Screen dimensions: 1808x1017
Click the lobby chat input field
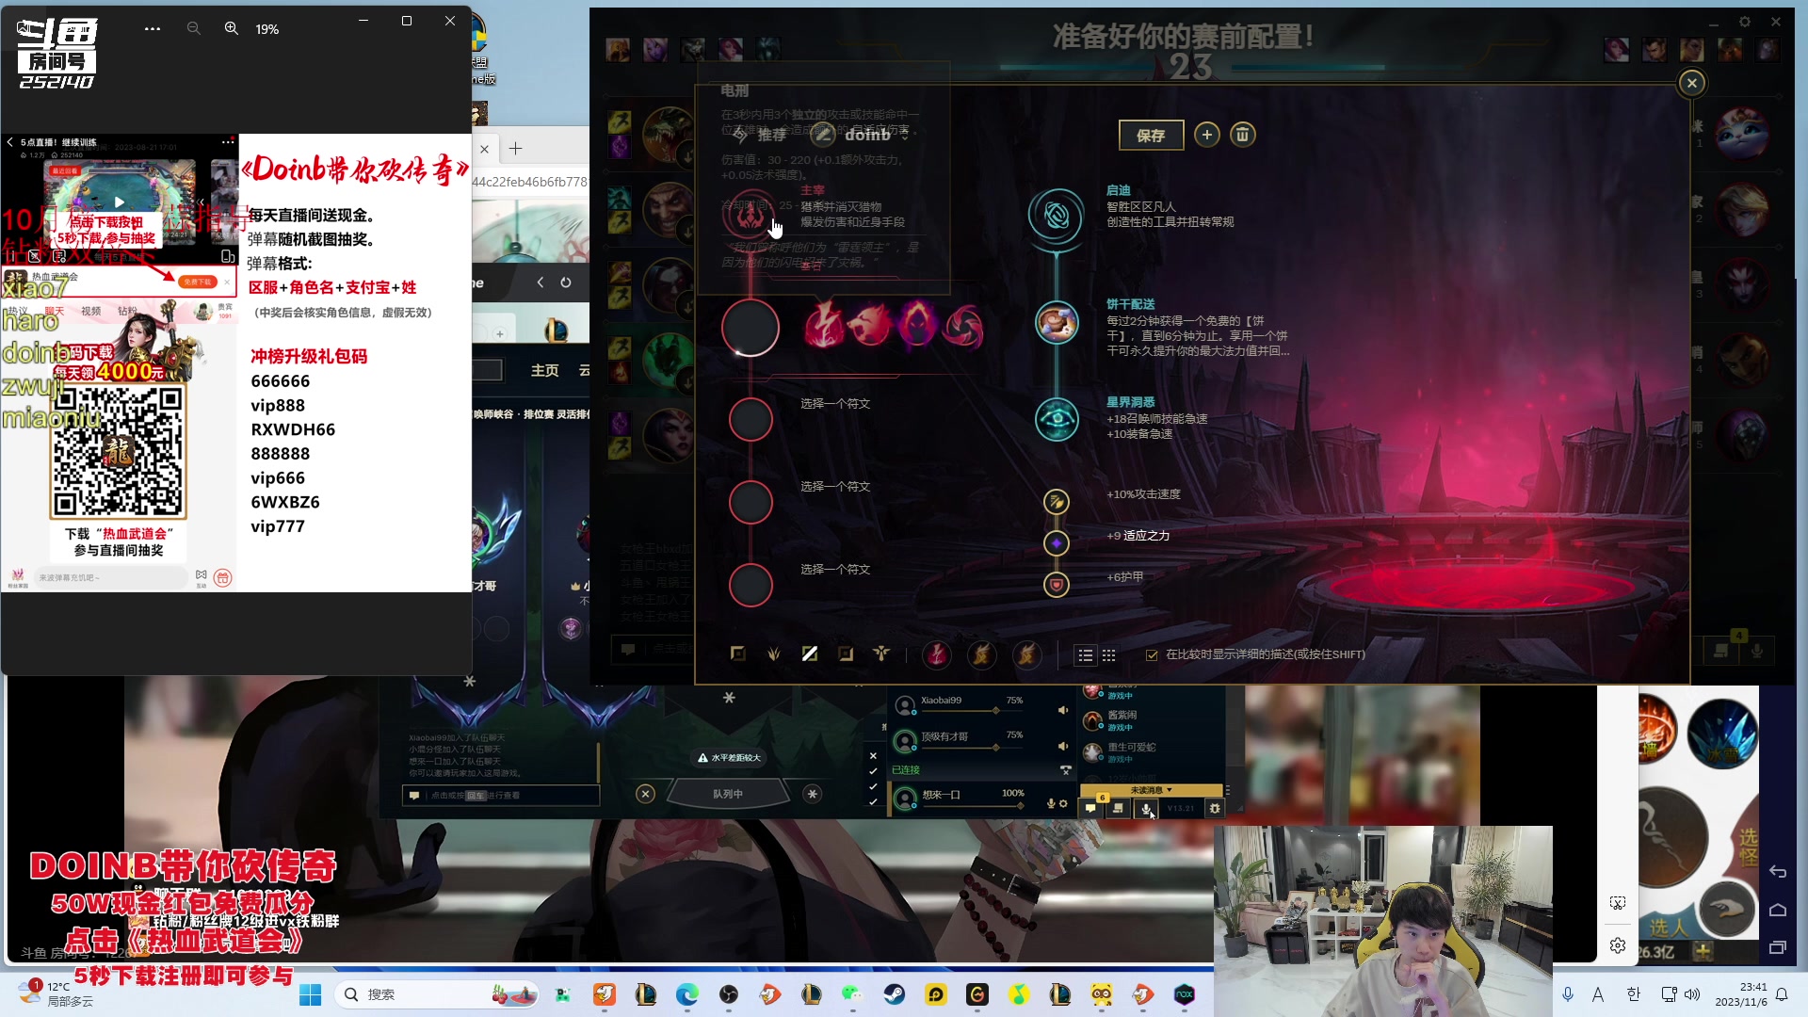tap(501, 796)
